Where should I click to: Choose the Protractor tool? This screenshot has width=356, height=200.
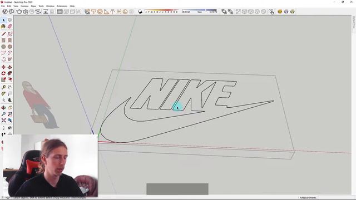click(x=3, y=94)
